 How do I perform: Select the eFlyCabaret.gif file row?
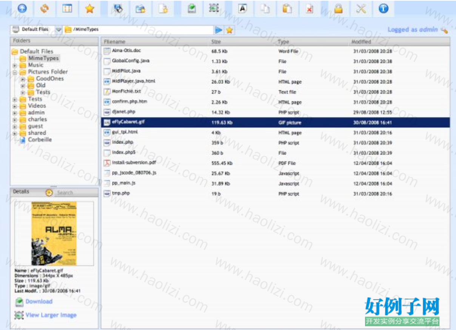click(276, 122)
